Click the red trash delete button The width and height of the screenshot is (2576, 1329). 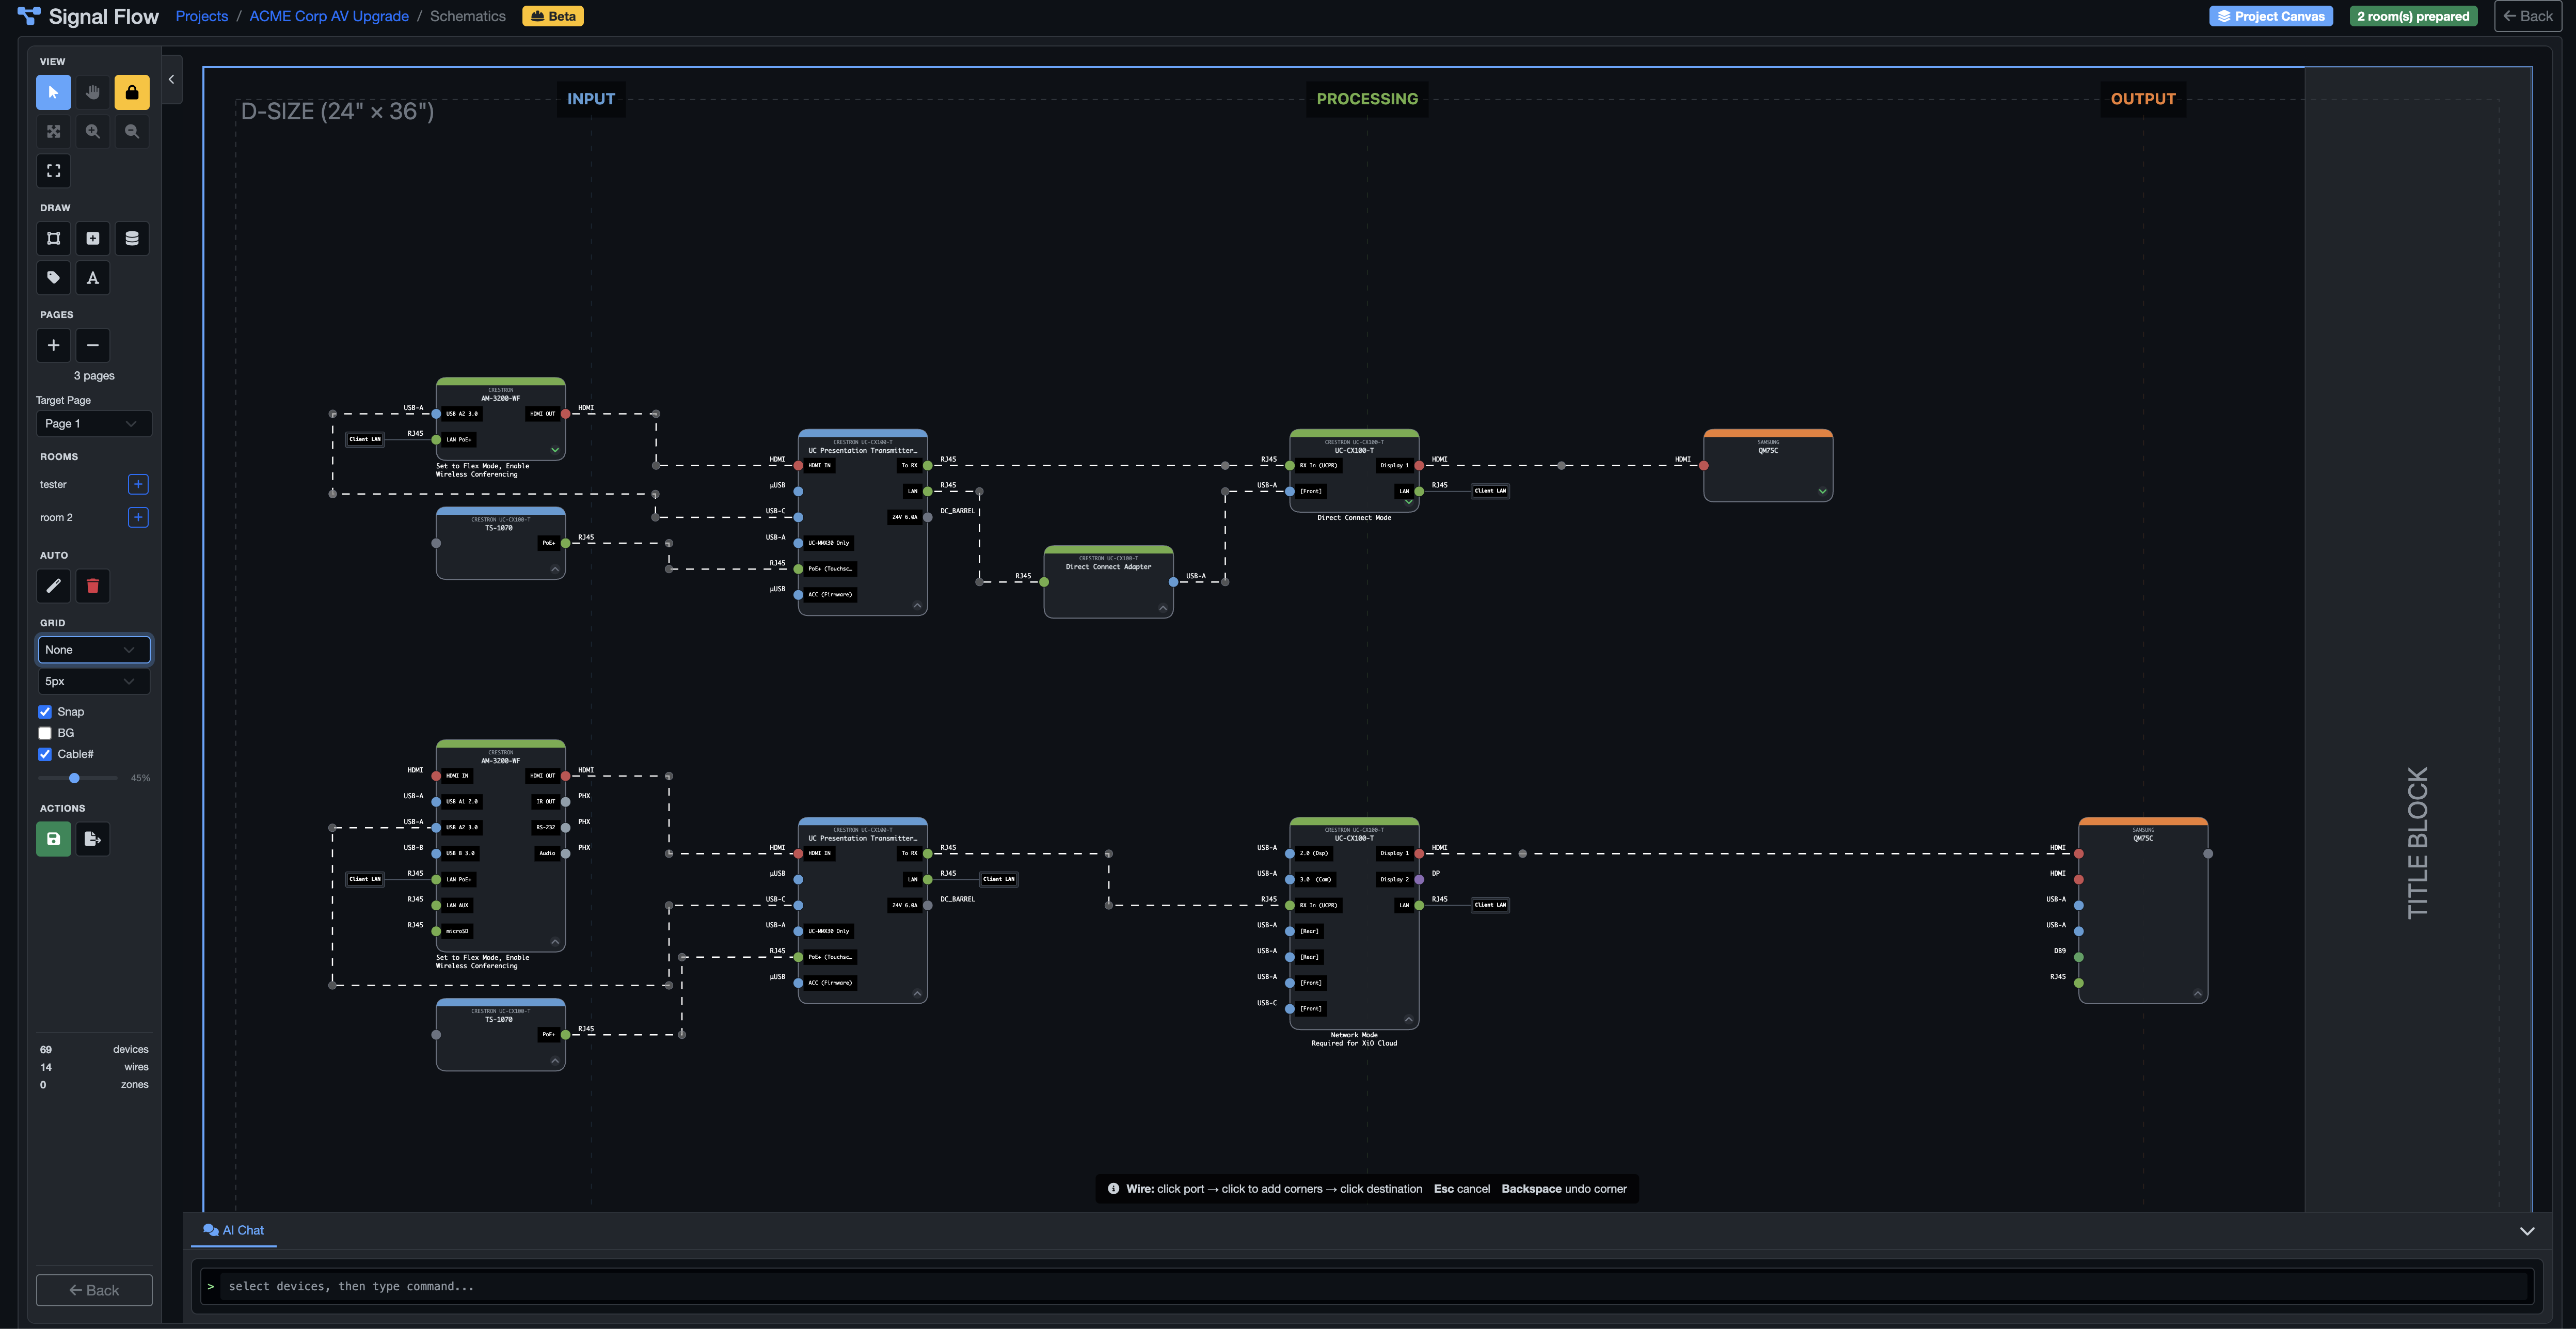(93, 586)
